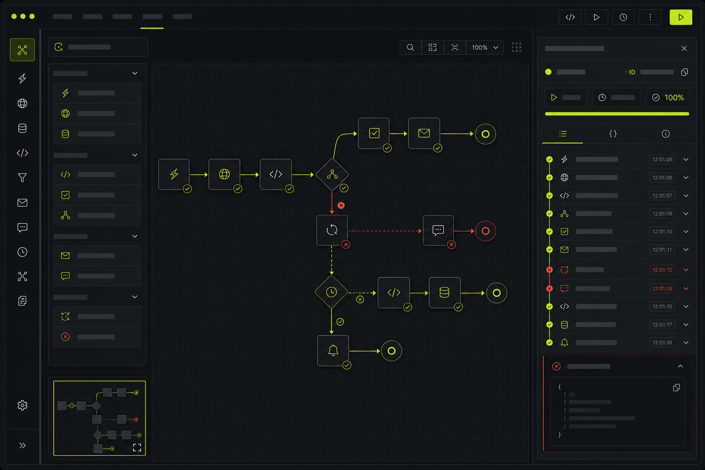Collapse the red error details panel
The image size is (705, 470).
coord(680,366)
